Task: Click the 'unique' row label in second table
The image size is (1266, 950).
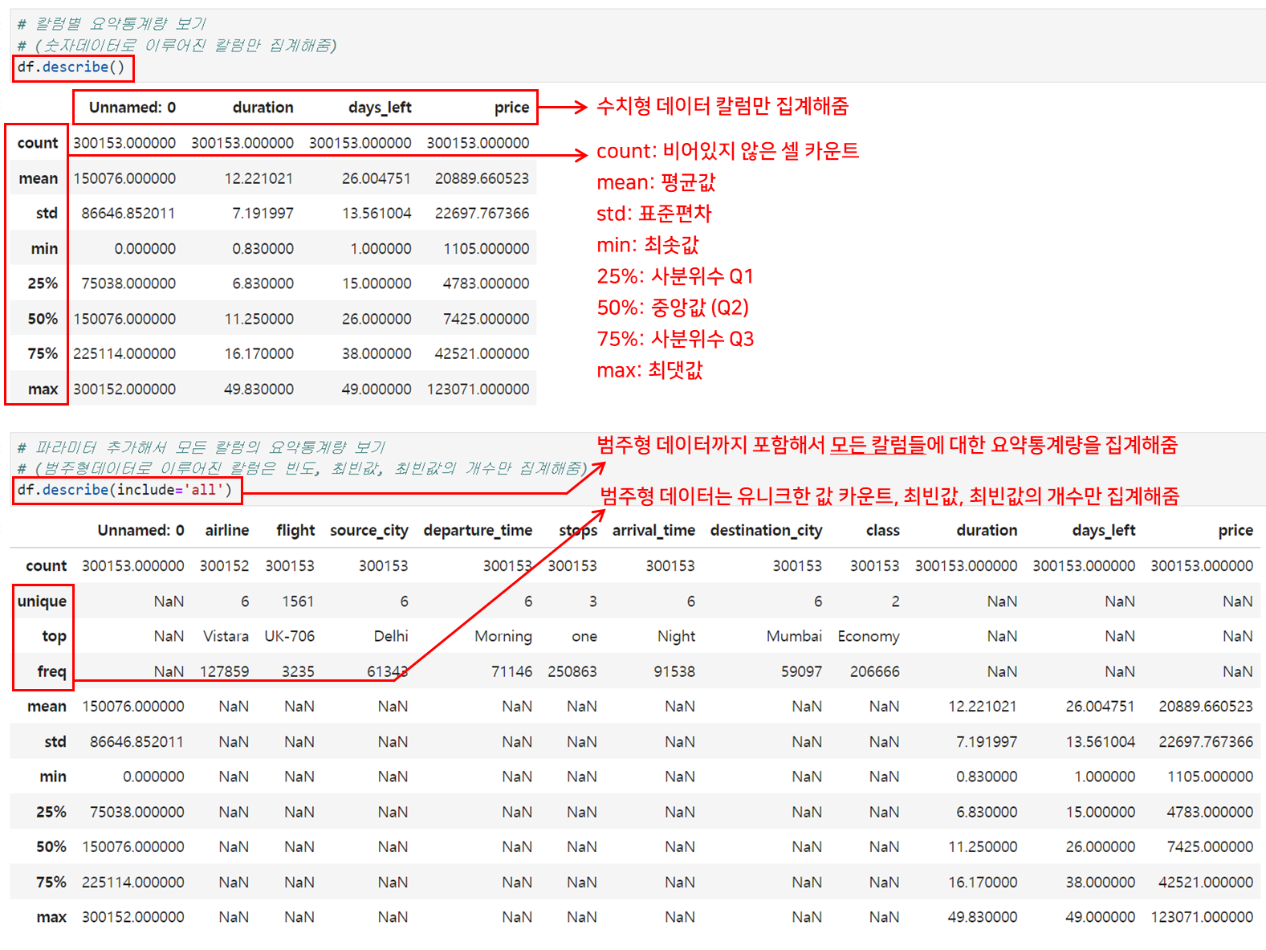Action: pyautogui.click(x=42, y=601)
